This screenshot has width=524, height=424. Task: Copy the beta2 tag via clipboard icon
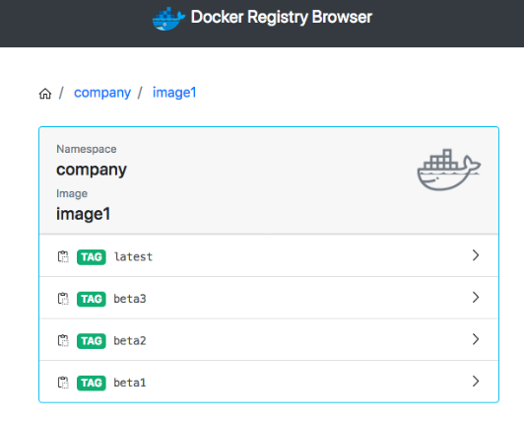[63, 340]
